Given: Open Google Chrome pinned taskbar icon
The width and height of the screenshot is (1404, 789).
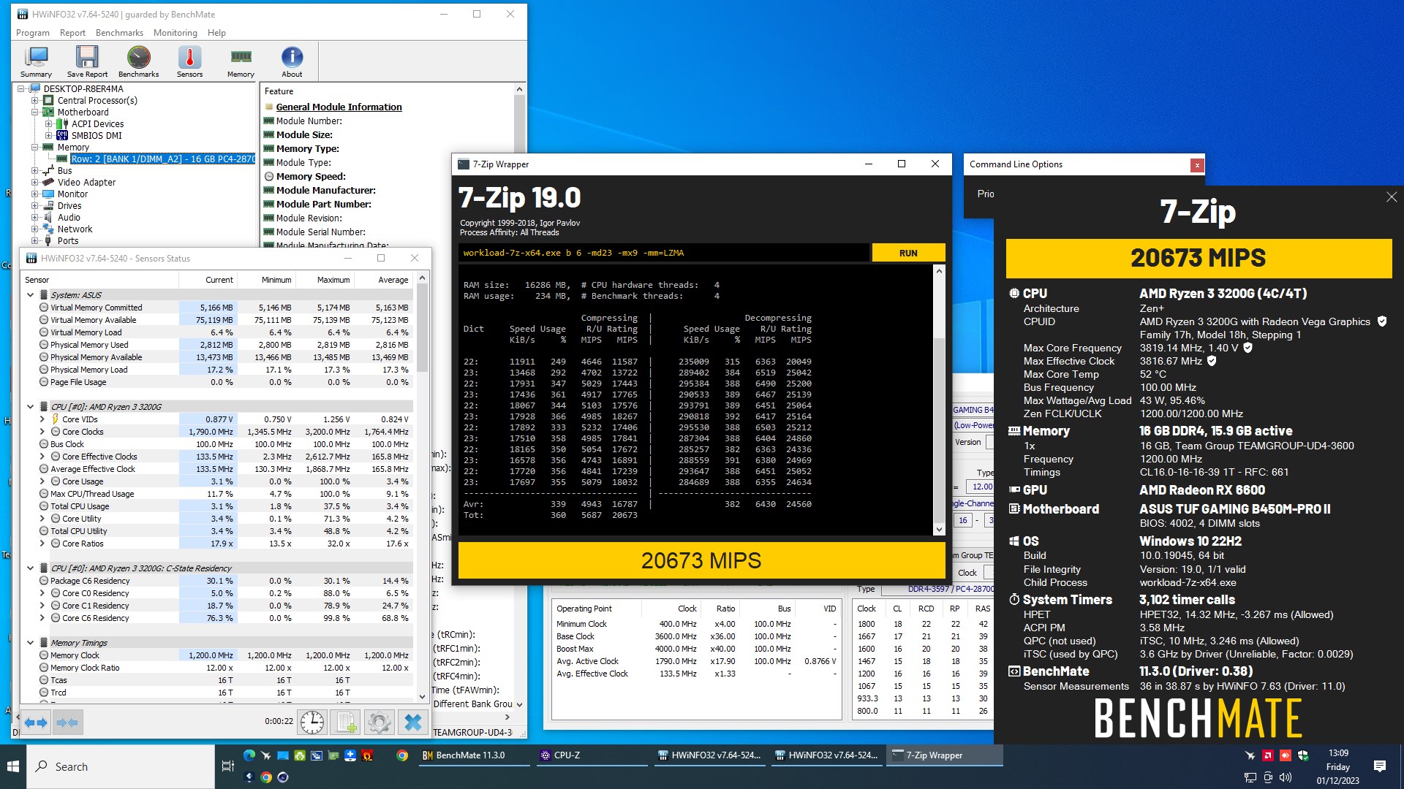Looking at the screenshot, I should [x=402, y=755].
